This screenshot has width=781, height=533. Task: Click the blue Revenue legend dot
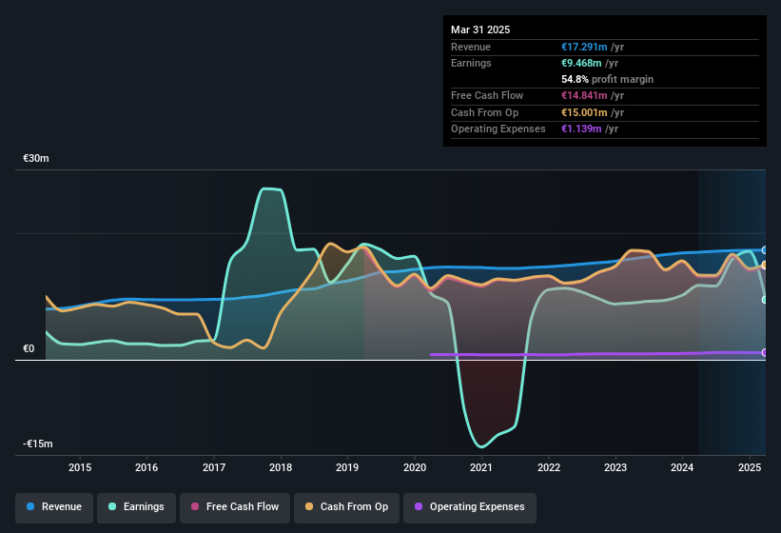click(30, 506)
